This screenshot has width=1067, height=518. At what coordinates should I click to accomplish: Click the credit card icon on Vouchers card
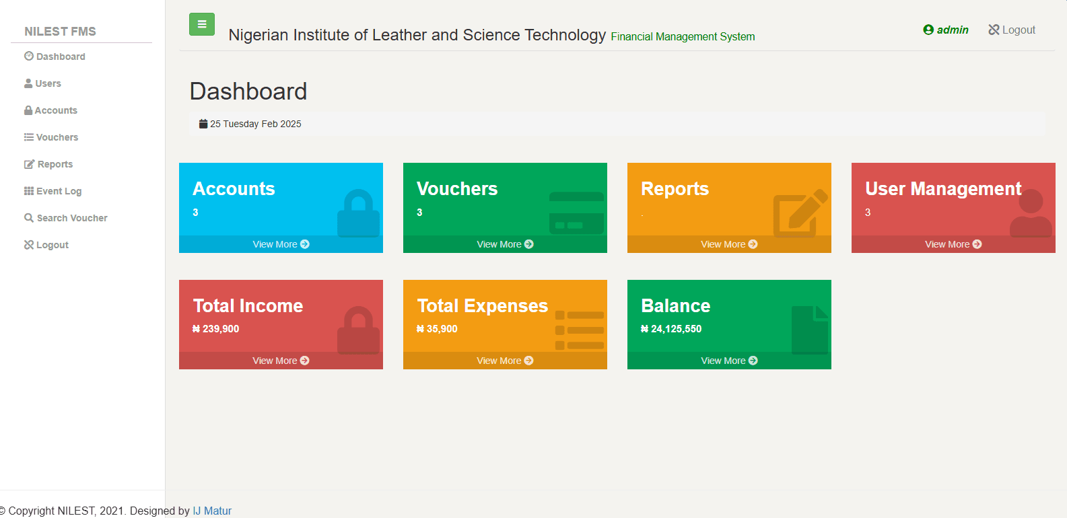point(576,213)
